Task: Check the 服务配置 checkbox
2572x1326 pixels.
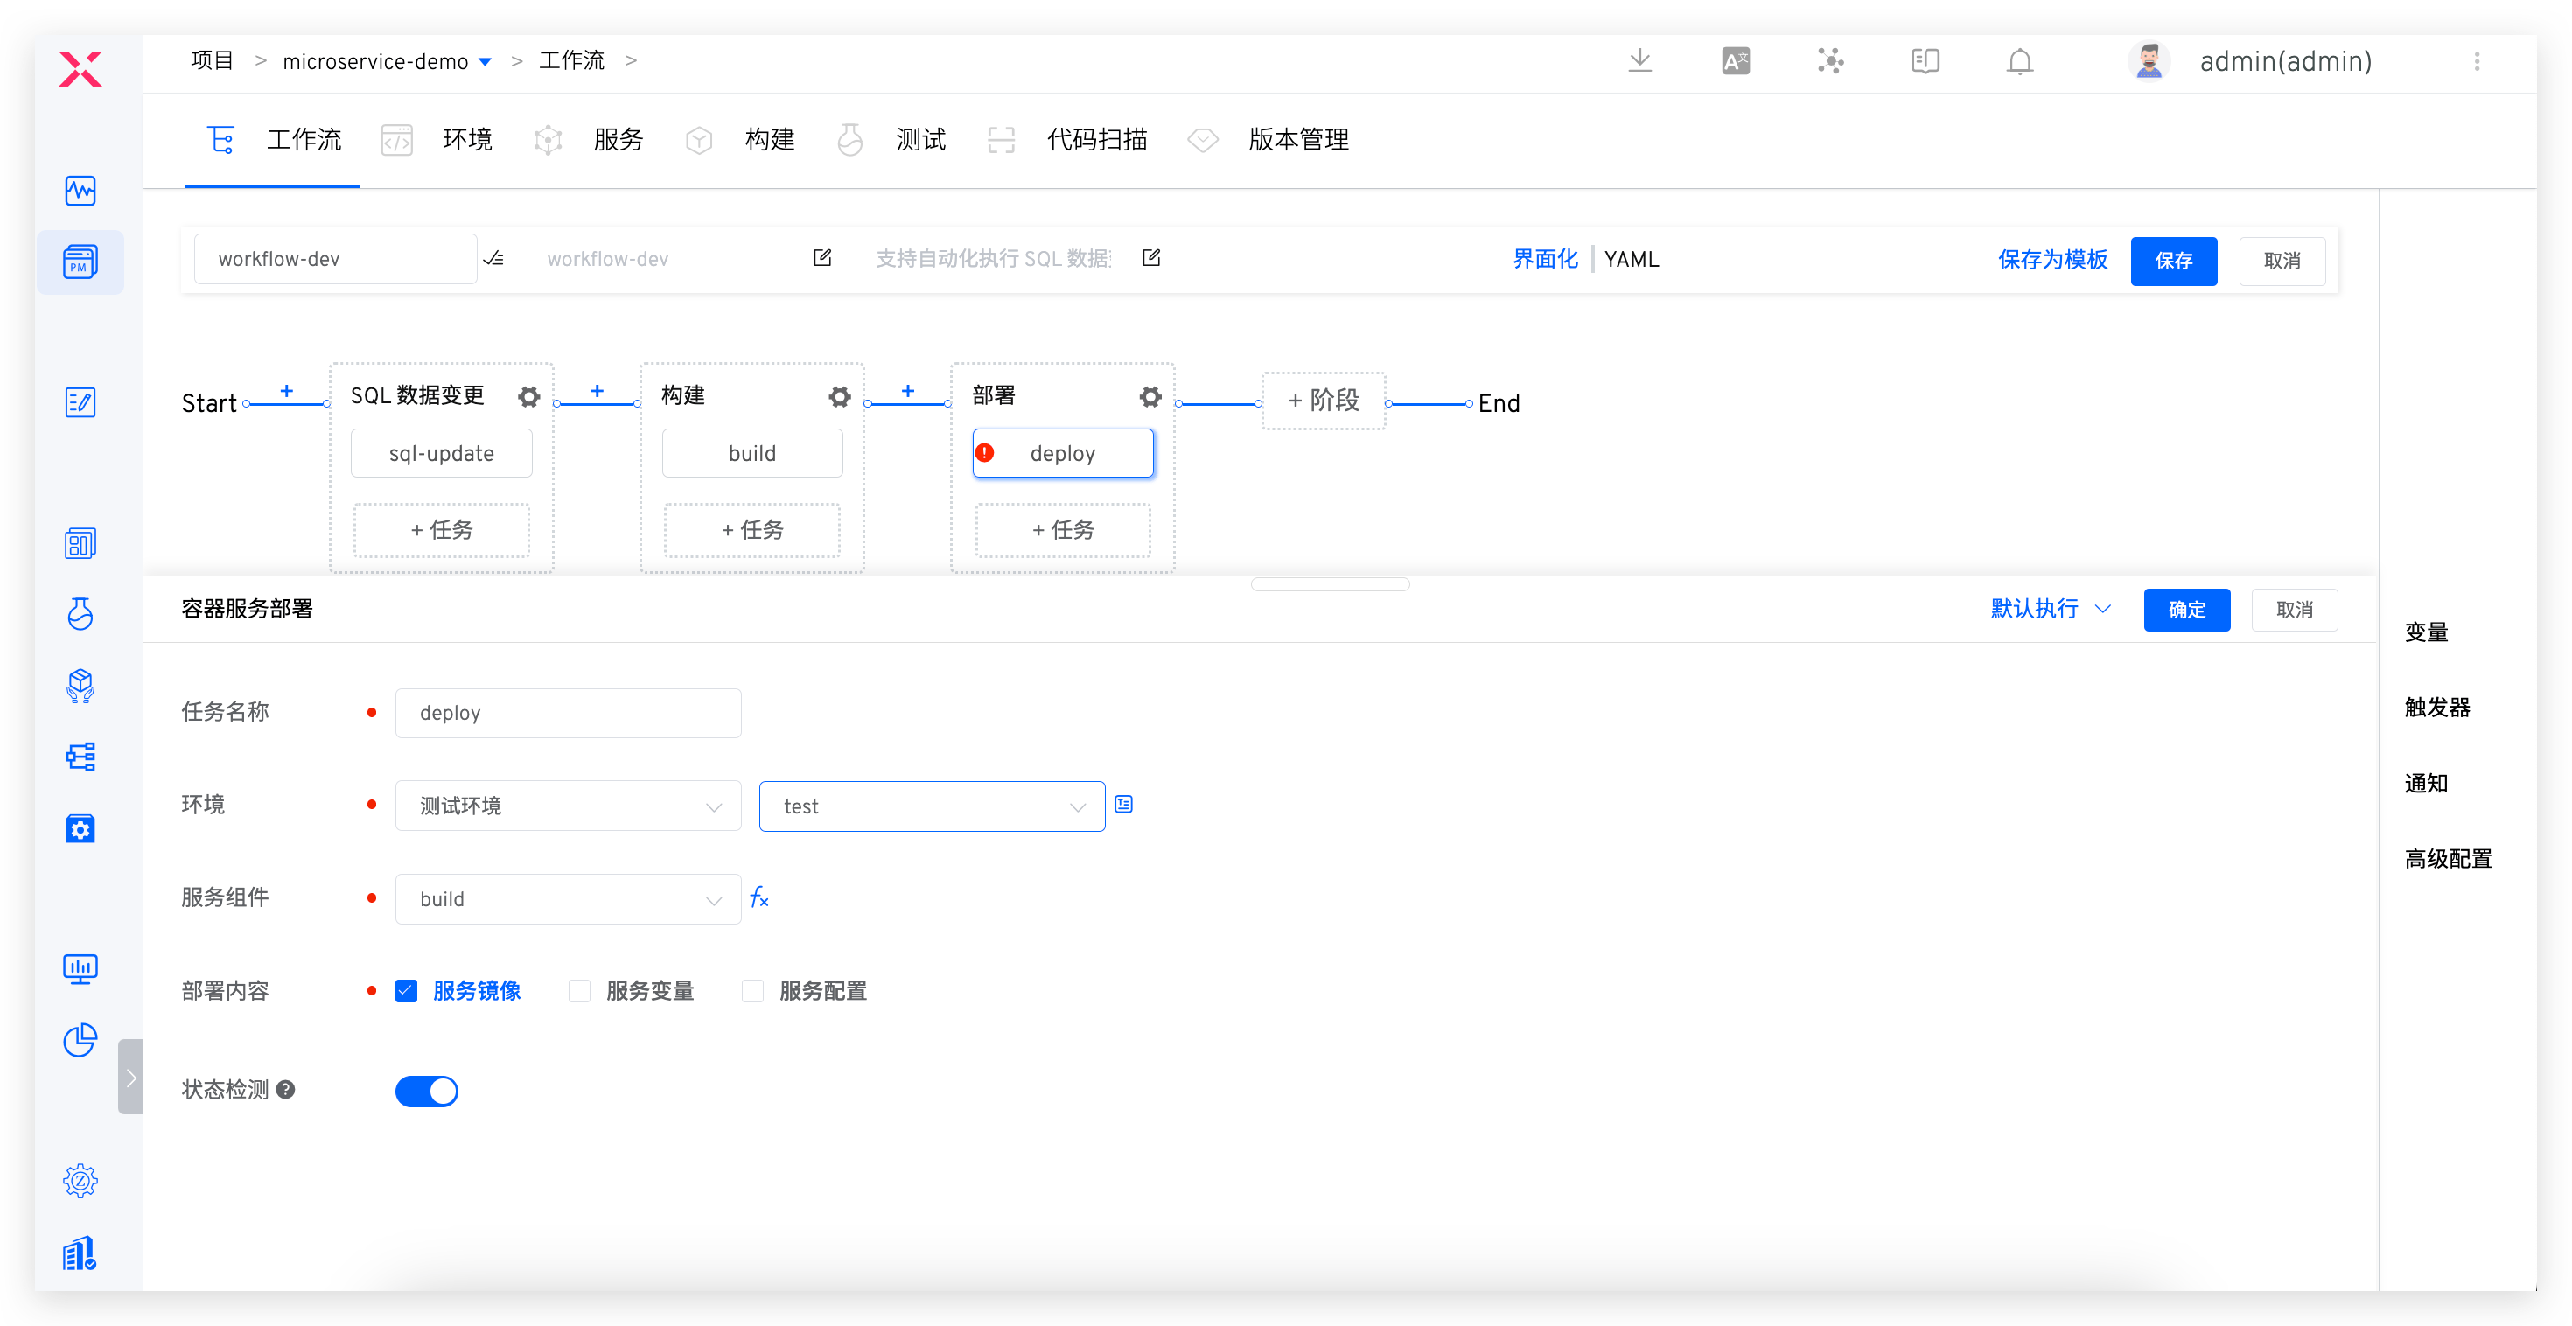Action: 753,990
